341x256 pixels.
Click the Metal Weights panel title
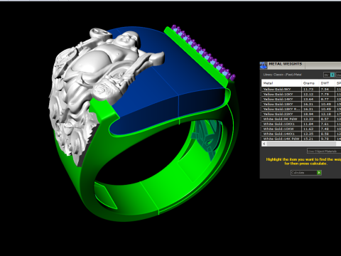pyautogui.click(x=286, y=64)
